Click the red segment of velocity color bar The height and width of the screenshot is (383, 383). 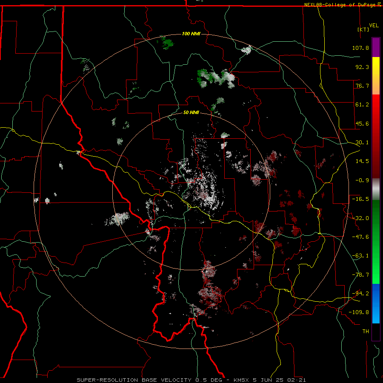point(376,136)
